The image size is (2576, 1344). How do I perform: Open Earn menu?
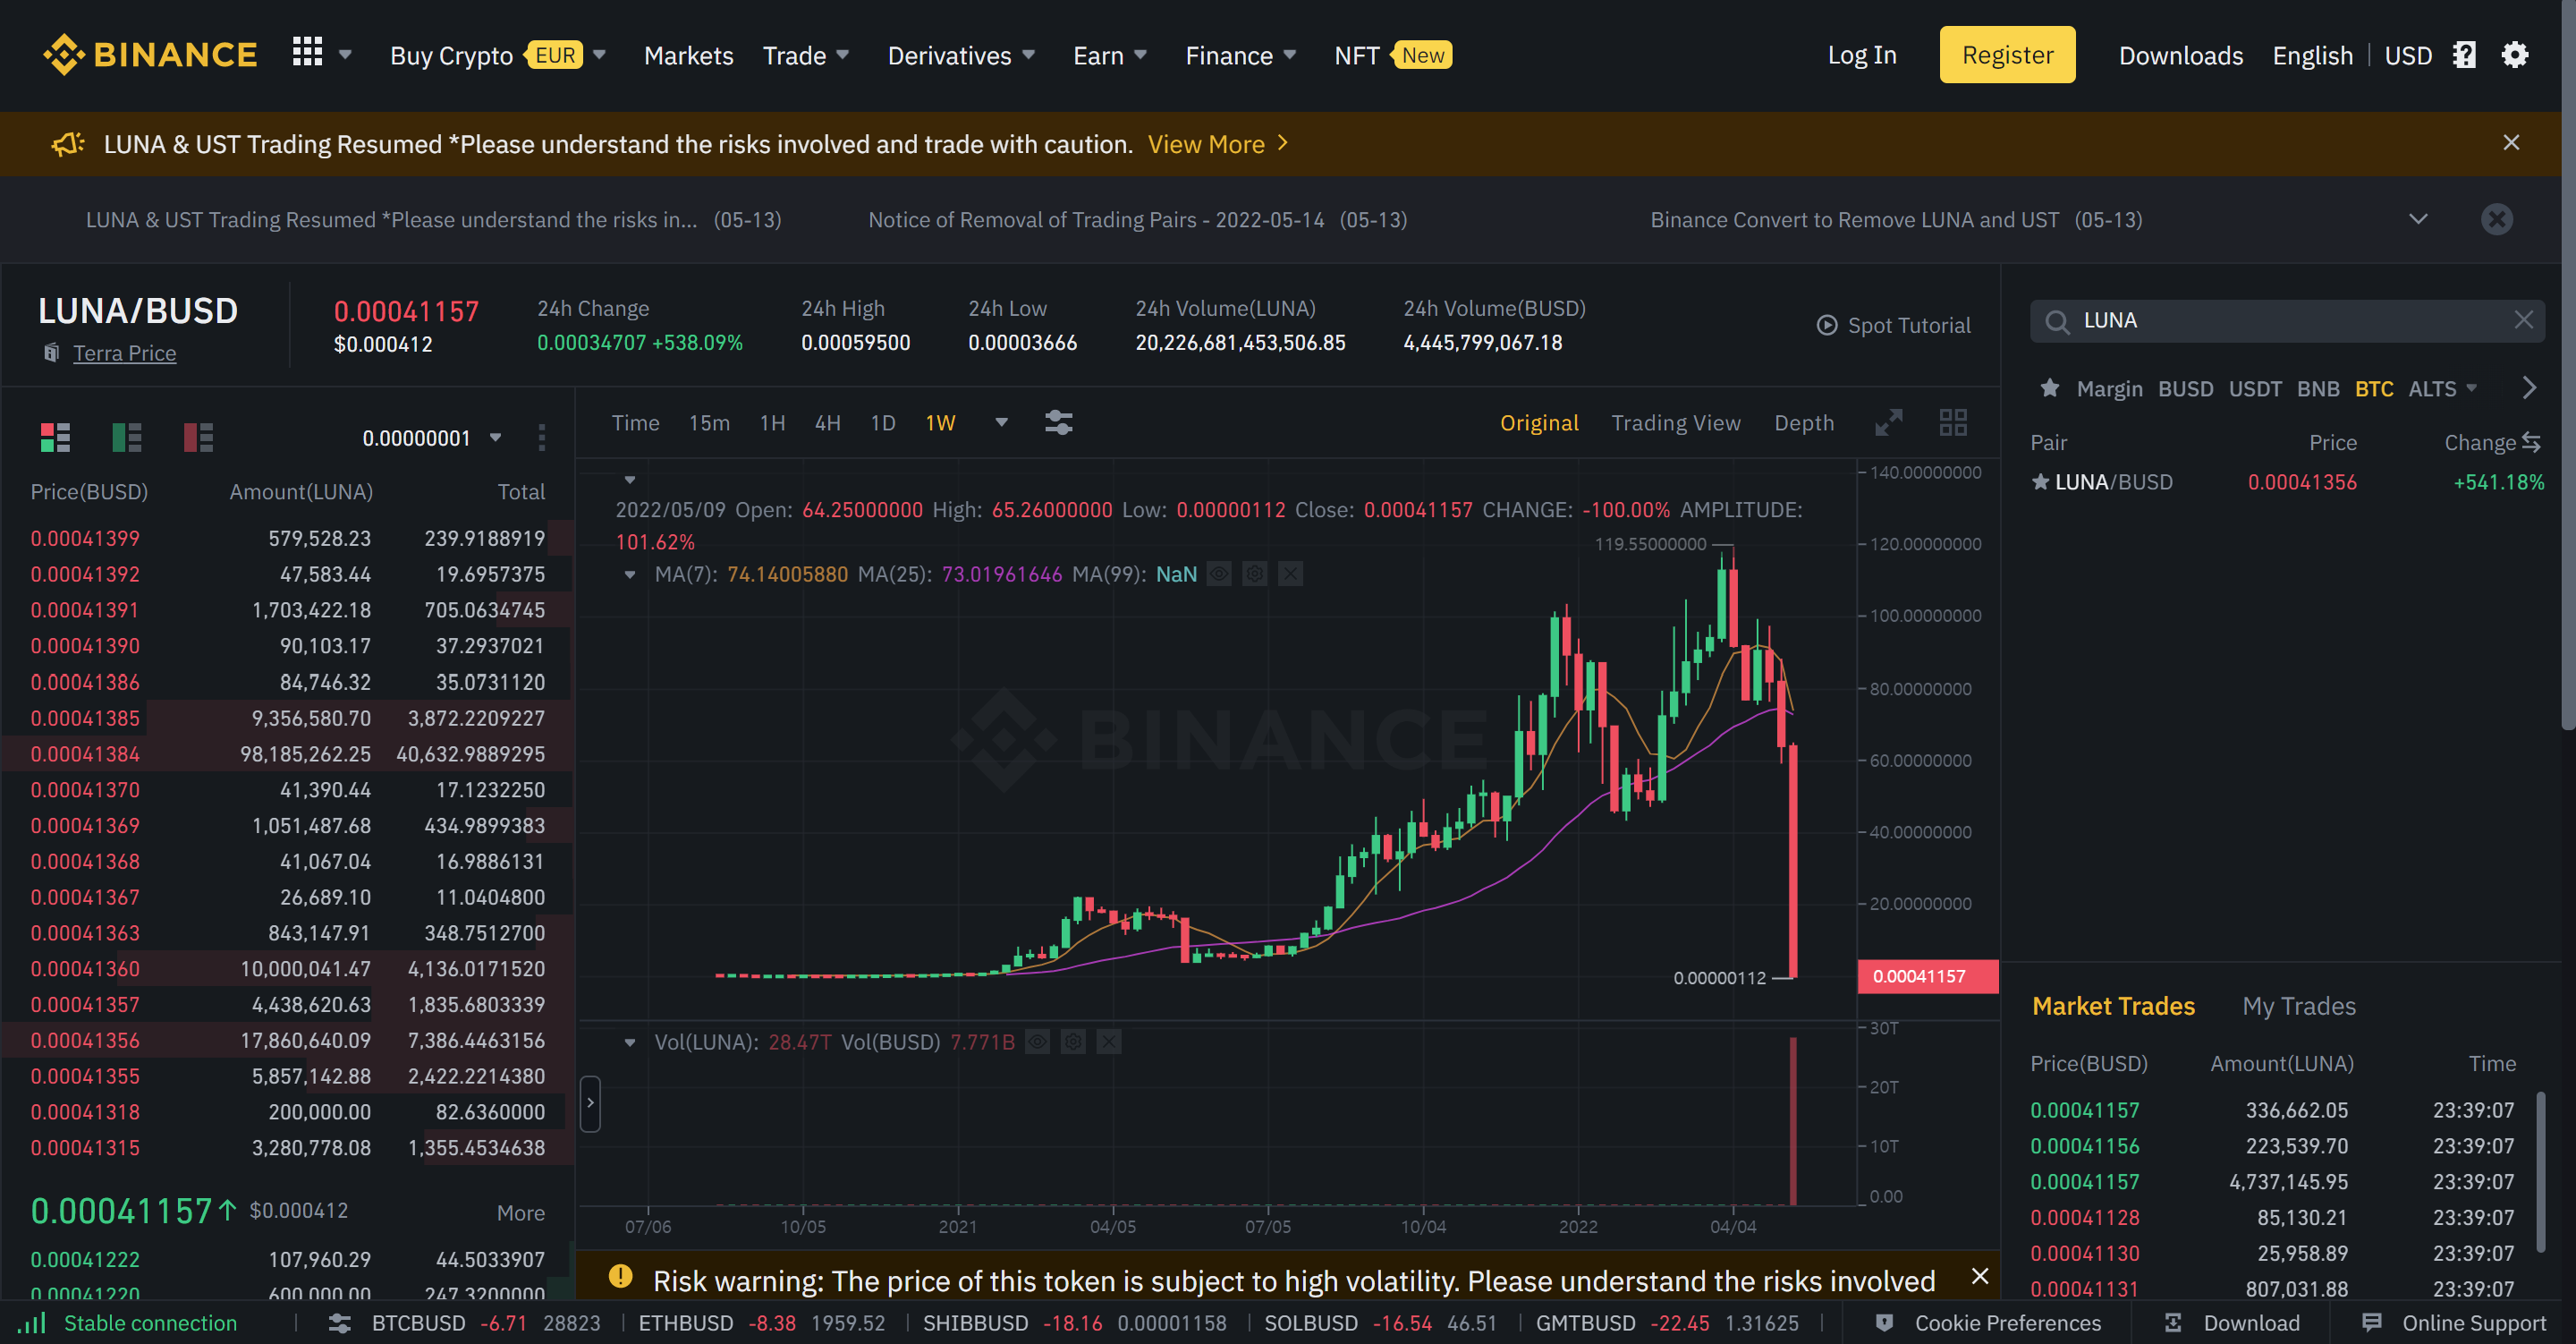pos(1110,55)
